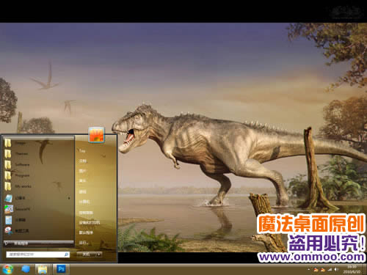The image size is (367, 275).
Task: Show hidden tray icons arrow
Action: pos(309,270)
